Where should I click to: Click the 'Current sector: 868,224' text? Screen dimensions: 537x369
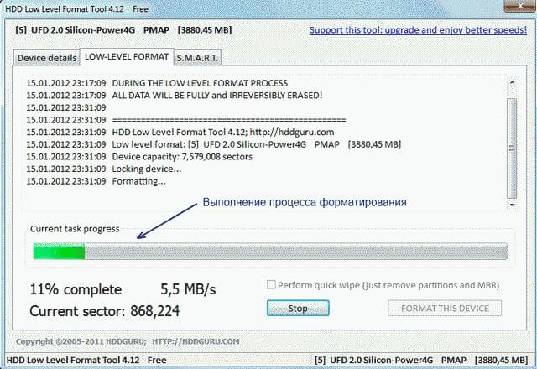[104, 311]
